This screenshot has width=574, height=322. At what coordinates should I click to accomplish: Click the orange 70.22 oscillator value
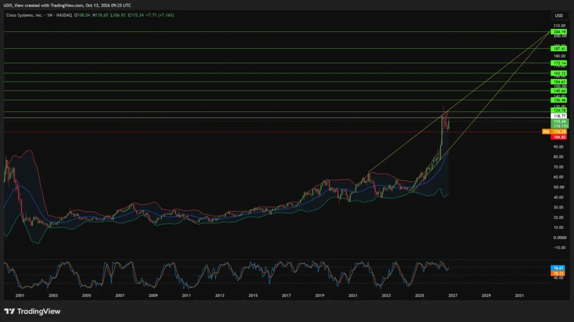558,273
